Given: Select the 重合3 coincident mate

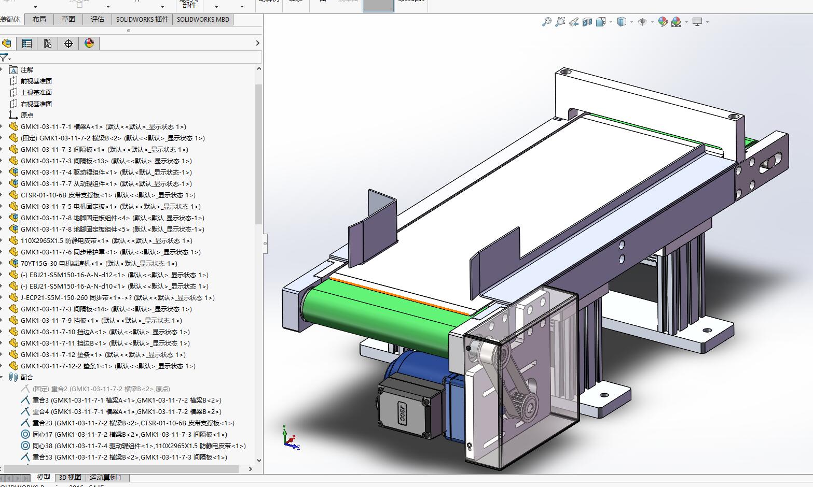Looking at the screenshot, I should [x=127, y=400].
